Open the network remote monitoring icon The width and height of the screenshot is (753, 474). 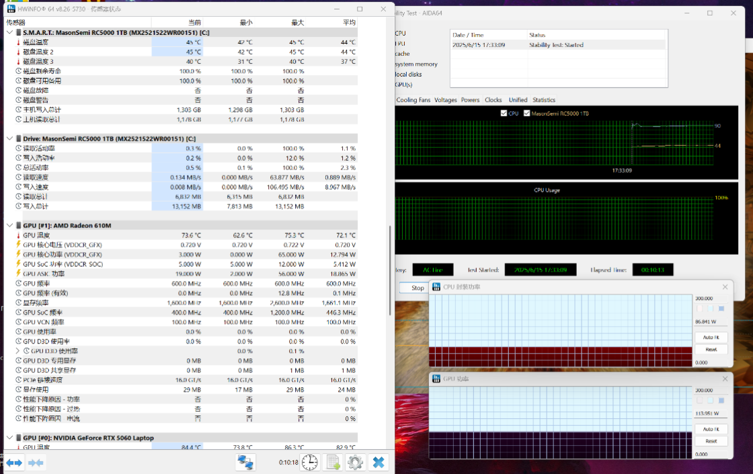click(245, 463)
